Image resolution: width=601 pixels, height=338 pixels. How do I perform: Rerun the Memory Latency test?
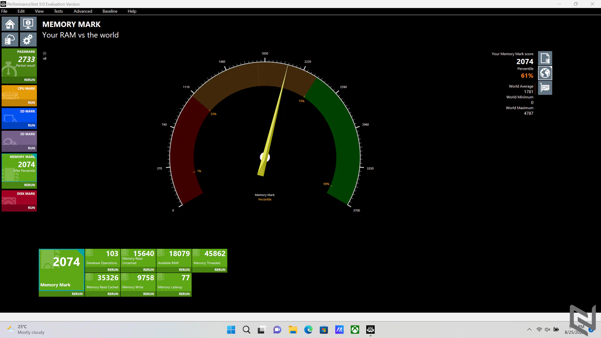click(184, 294)
